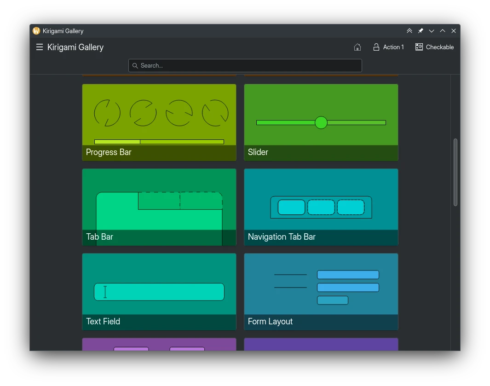
Task: Open the Progress Bar card
Action: 159,122
